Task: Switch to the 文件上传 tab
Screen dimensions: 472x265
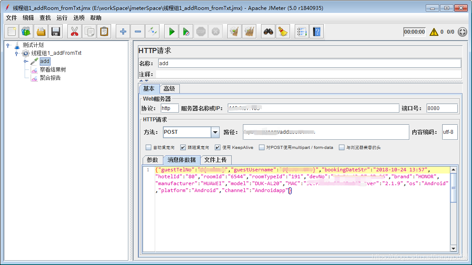Action: pyautogui.click(x=216, y=160)
